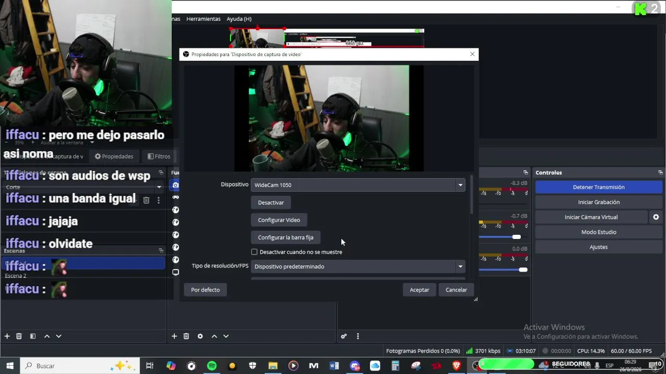Open Calculator from the taskbar
This screenshot has height=374, width=666.
pos(395,366)
